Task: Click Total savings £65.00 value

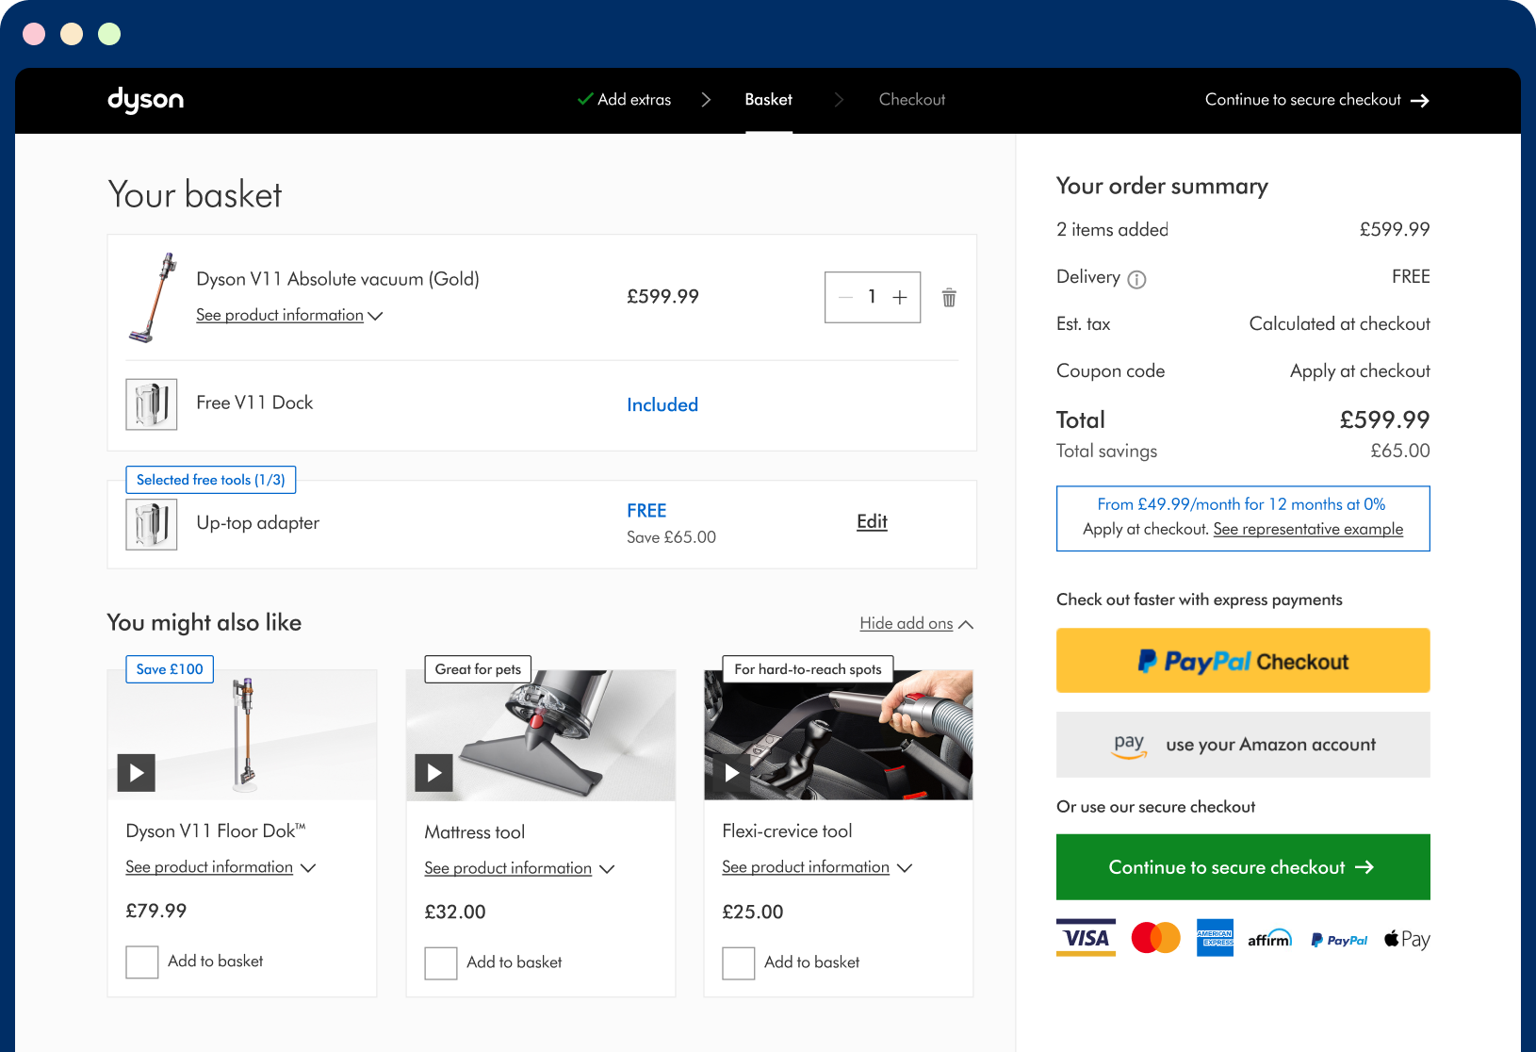Action: 1400,452
